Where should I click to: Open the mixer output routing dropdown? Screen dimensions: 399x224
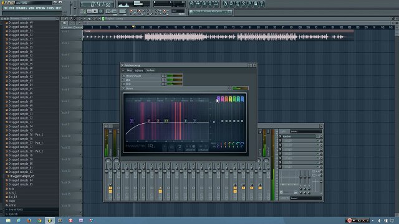[306, 198]
